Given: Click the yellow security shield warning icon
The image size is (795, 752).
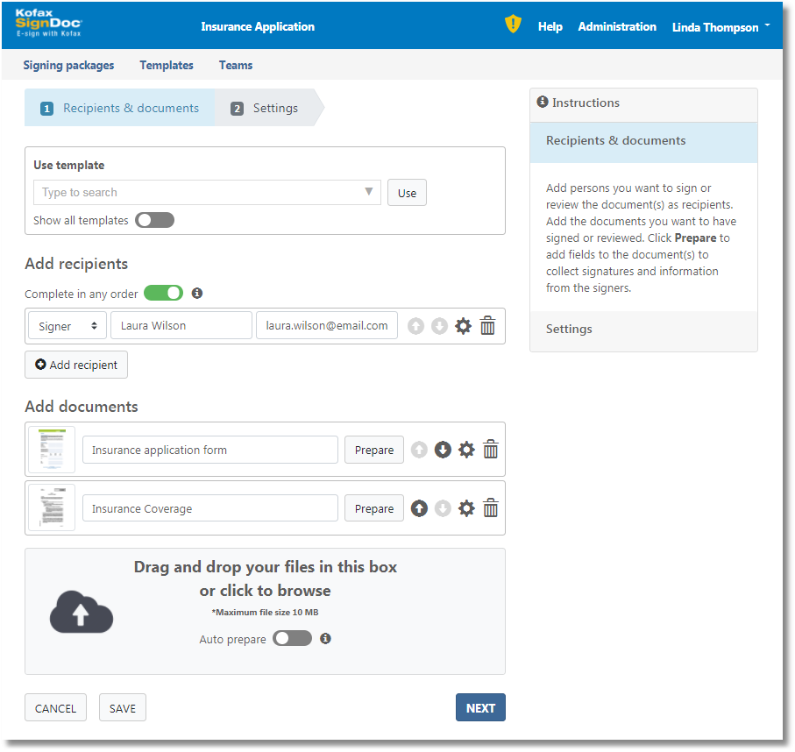Looking at the screenshot, I should [x=513, y=25].
